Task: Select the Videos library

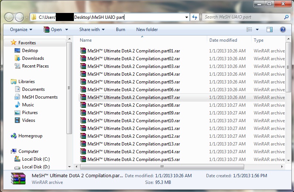Action: tap(28, 120)
